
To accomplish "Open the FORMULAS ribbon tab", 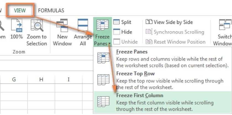I will (x=51, y=11).
